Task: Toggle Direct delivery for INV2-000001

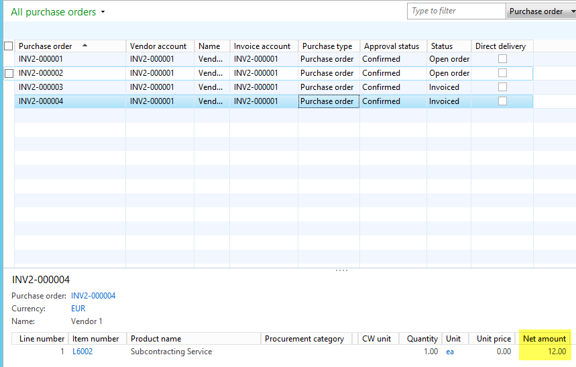Action: pos(502,59)
